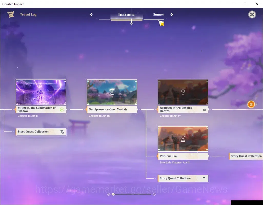Viewport: 263px width, 205px height.
Task: Click the Chapter II: Act IV text
Action: pos(170,116)
